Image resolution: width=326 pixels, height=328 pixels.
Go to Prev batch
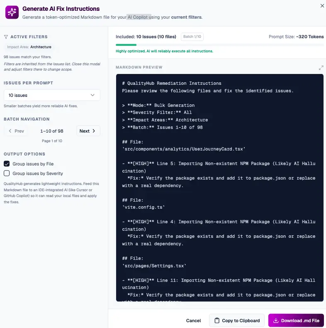16,131
